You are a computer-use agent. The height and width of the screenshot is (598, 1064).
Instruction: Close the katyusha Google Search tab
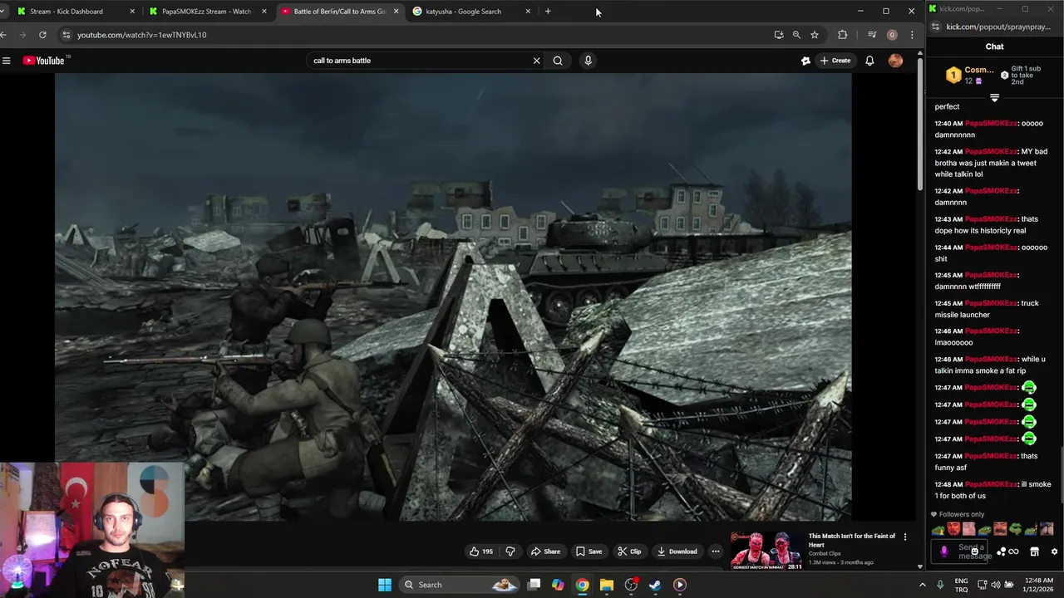click(528, 12)
